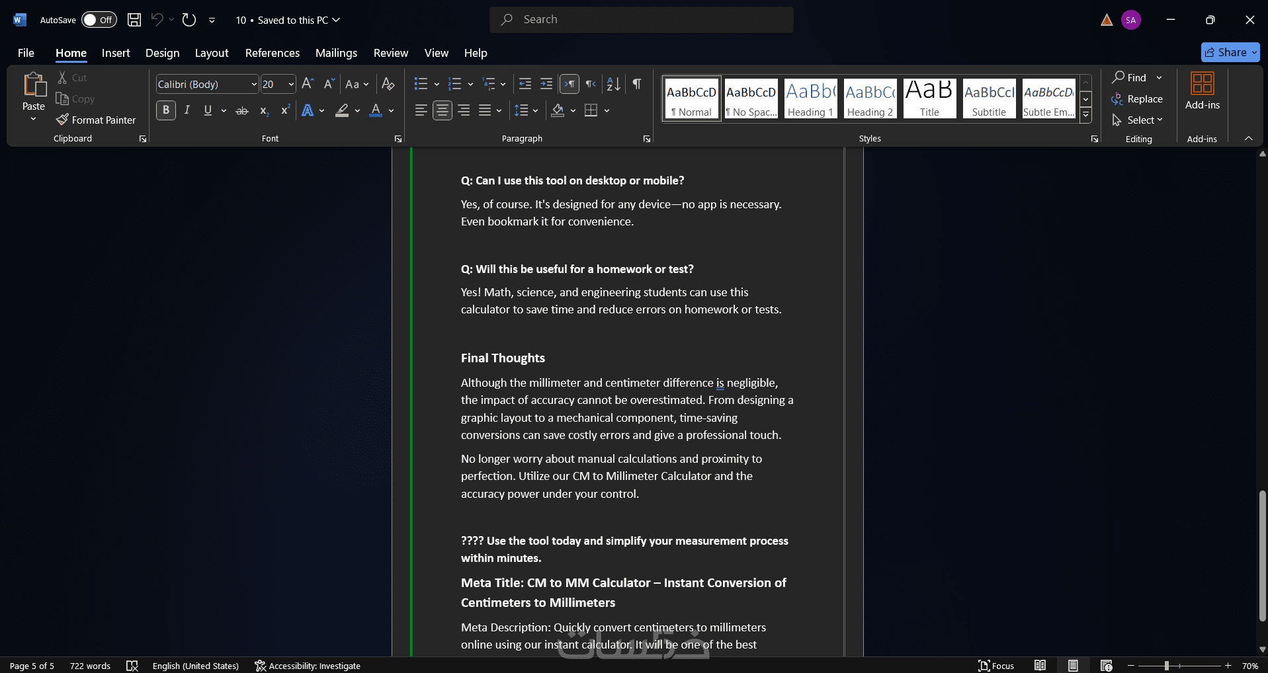
Task: Click the Share button
Action: [x=1230, y=52]
